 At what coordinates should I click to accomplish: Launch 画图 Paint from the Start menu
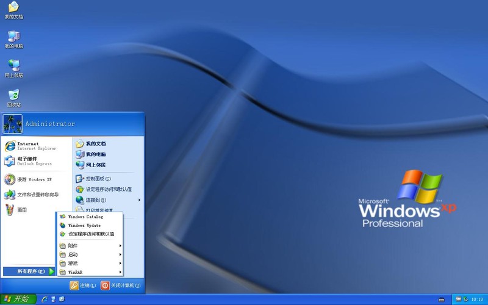(37, 210)
